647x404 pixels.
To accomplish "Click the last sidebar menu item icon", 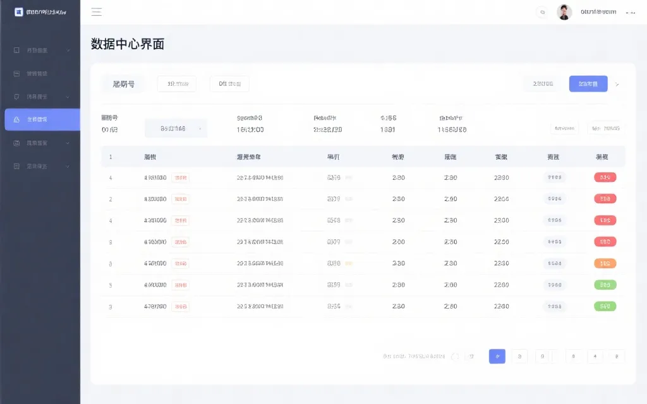I will pos(17,166).
